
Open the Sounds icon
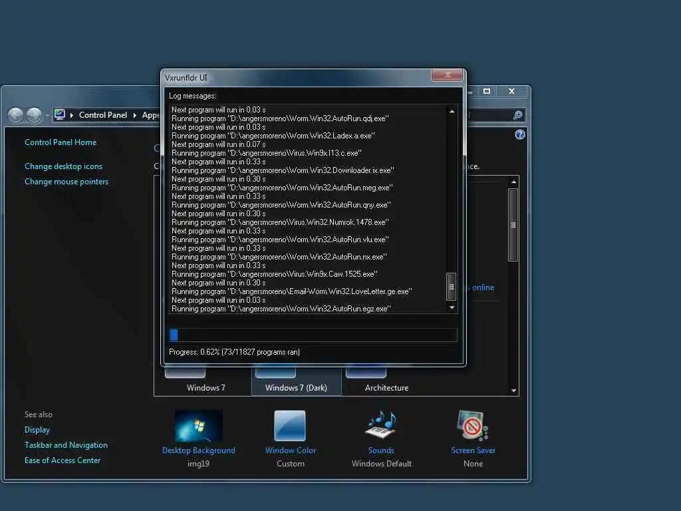point(381,425)
